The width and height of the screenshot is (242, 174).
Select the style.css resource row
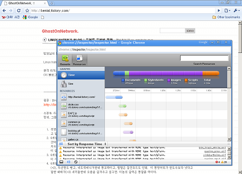tap(81, 106)
